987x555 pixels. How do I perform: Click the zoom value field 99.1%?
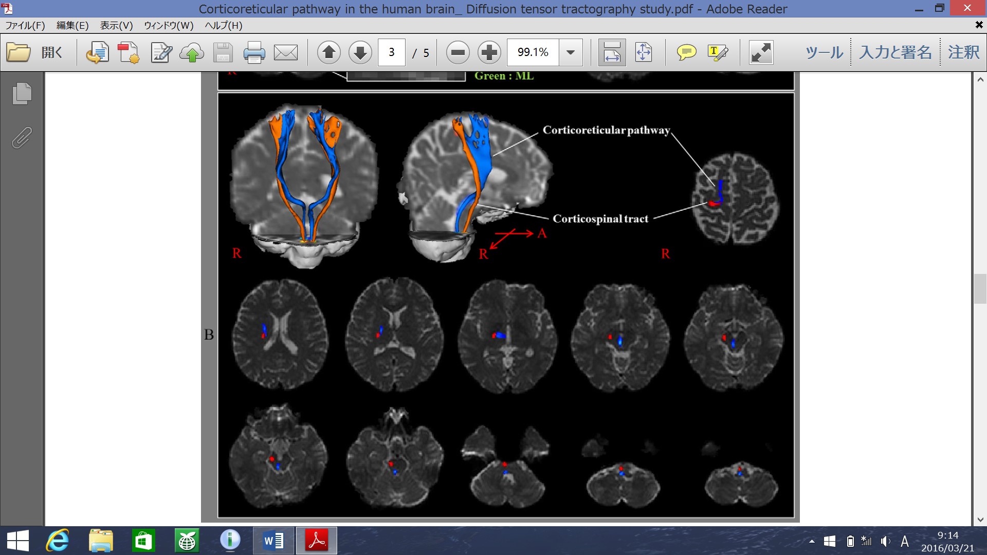[x=533, y=52]
